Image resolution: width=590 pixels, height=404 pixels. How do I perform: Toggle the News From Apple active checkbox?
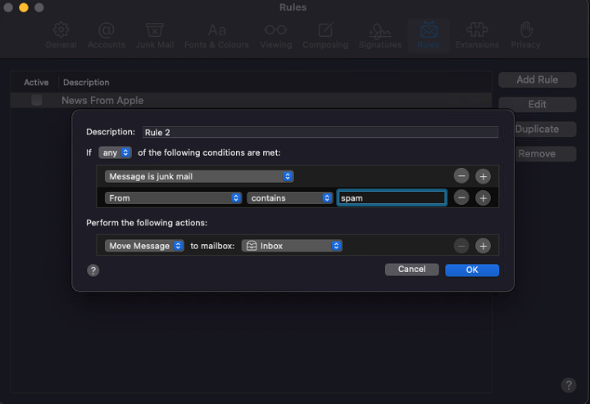point(37,100)
